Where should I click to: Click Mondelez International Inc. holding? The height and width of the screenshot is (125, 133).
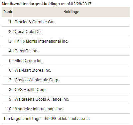click(x=39, y=109)
